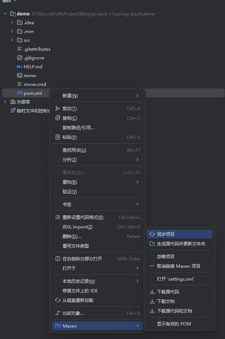This screenshot has width=225, height=339.
Task: Click the reload icon beside 从磁盘重新加载
Action: [x=57, y=300]
